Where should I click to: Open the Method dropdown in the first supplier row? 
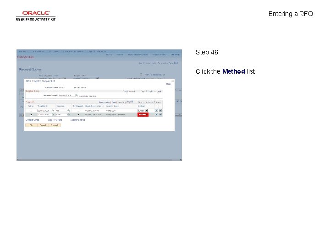click(143, 111)
